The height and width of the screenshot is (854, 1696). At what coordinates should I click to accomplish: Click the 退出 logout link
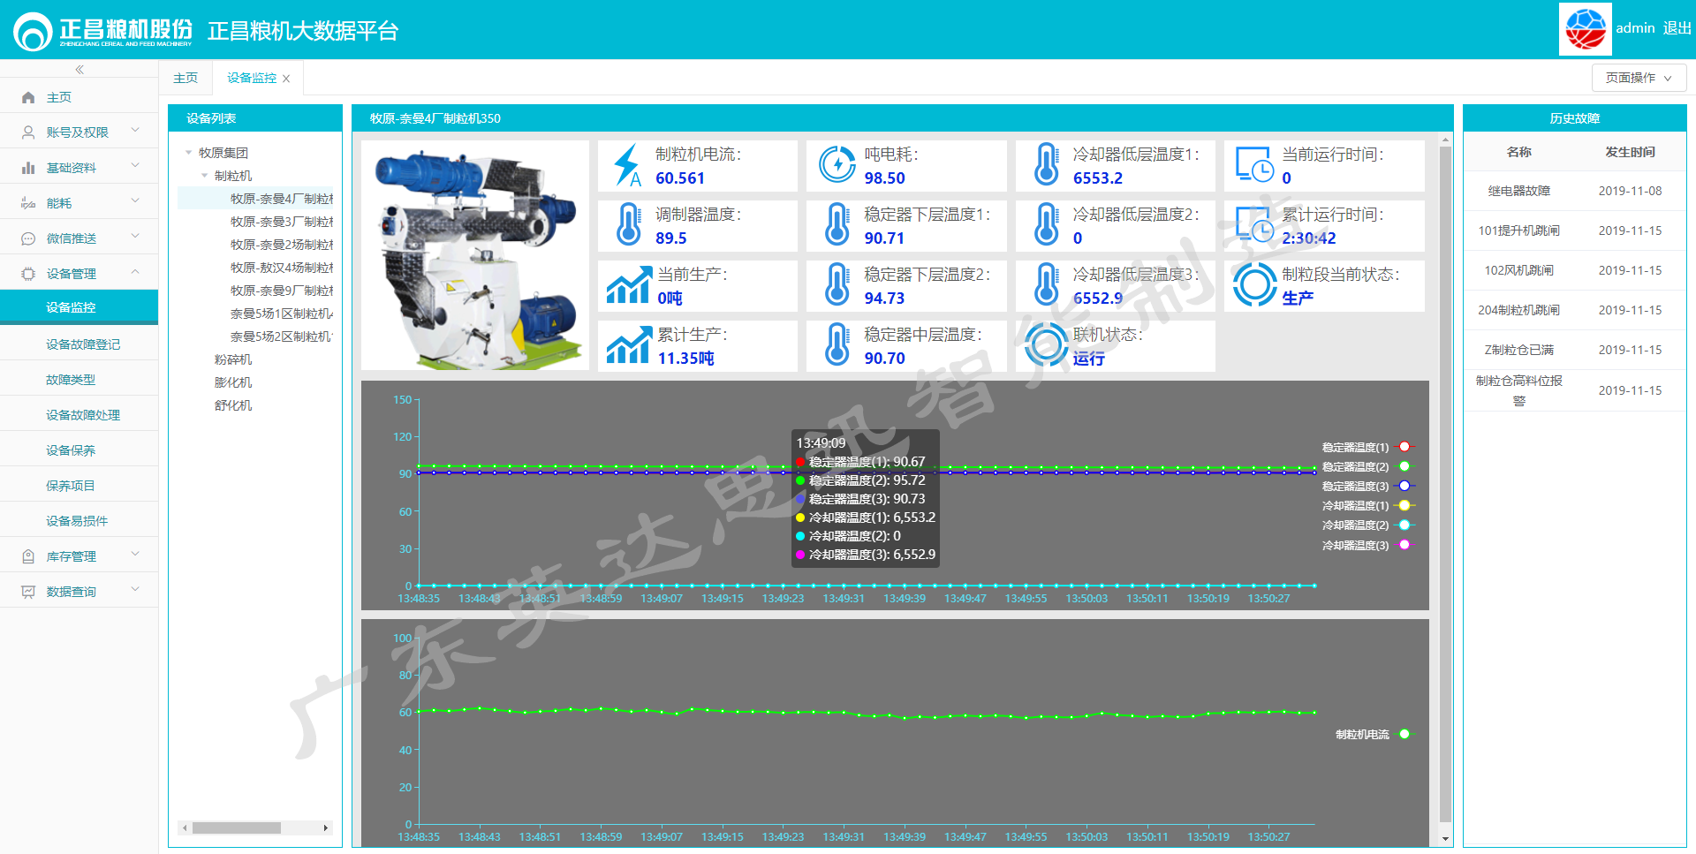click(1677, 28)
